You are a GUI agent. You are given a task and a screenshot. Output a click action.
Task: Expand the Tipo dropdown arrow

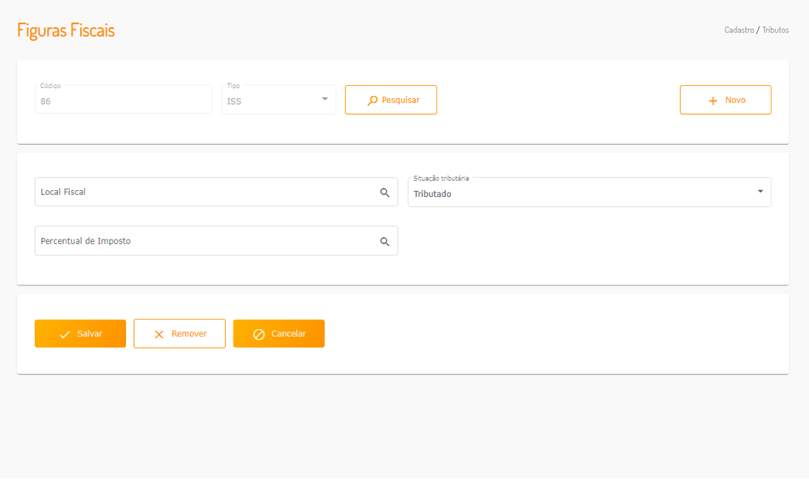[x=325, y=99]
